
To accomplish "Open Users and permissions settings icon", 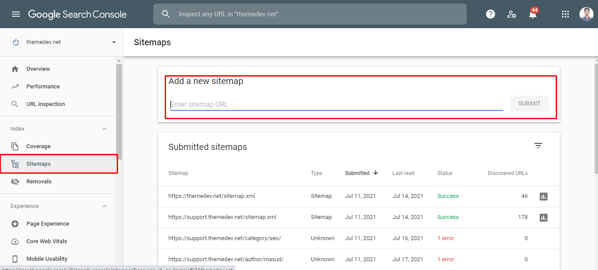I will coord(511,14).
